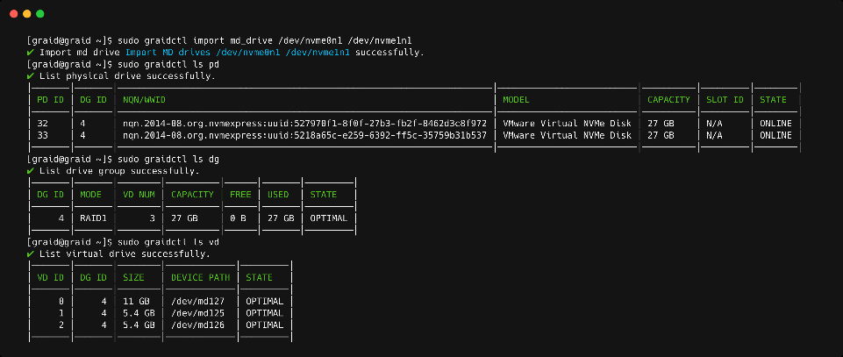Click the '0 B' free value
843x357 pixels.
[x=238, y=218]
